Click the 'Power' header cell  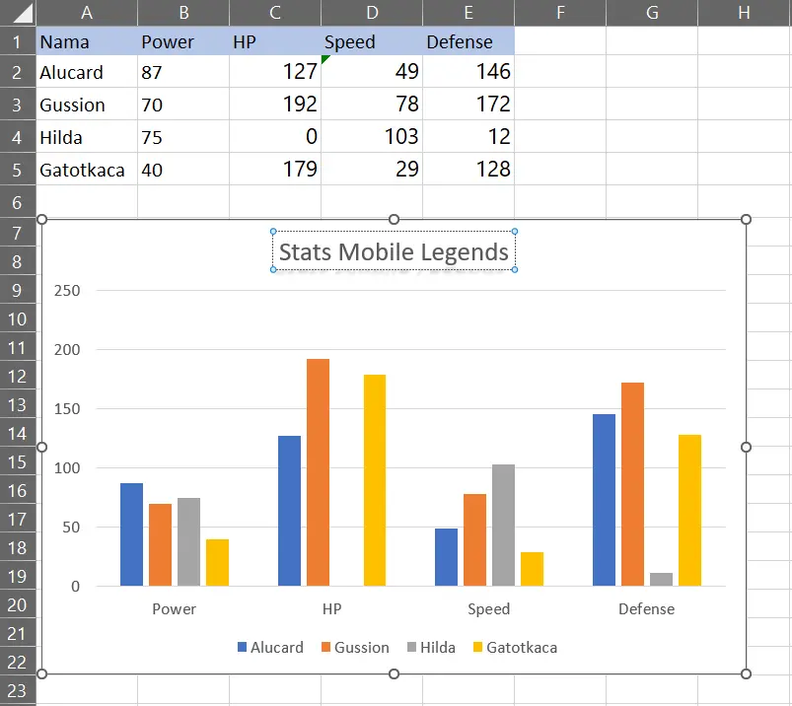pos(183,41)
